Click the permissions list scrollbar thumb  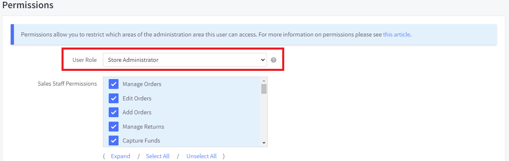[x=264, y=88]
